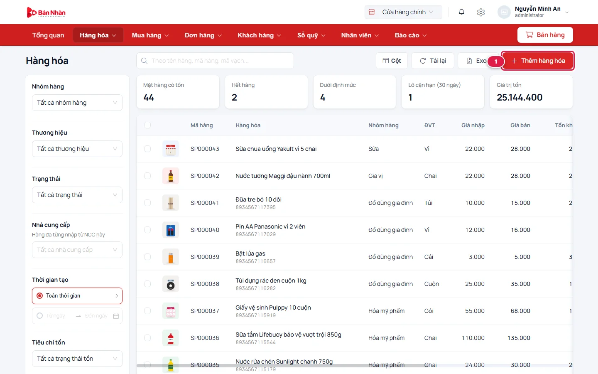The height and width of the screenshot is (374, 598).
Task: Open the Tất cả trạng thái dropdown
Action: [x=77, y=195]
